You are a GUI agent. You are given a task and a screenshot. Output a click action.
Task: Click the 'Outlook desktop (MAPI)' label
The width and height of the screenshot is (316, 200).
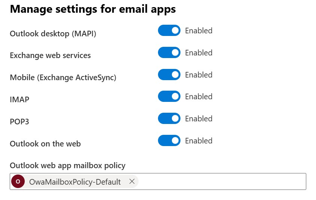pos(53,34)
